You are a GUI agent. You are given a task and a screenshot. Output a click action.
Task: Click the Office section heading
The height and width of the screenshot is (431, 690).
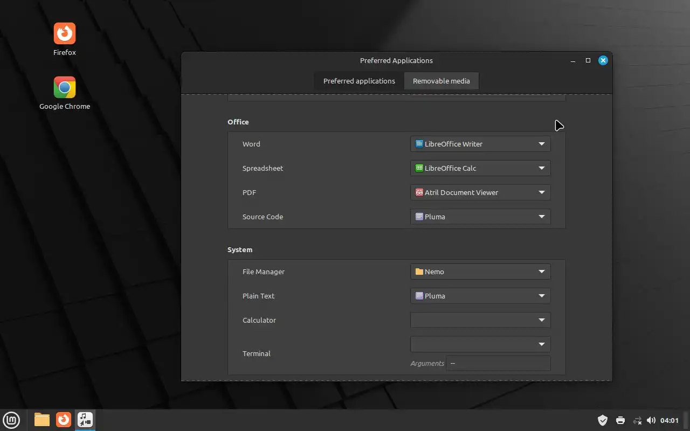(x=238, y=122)
